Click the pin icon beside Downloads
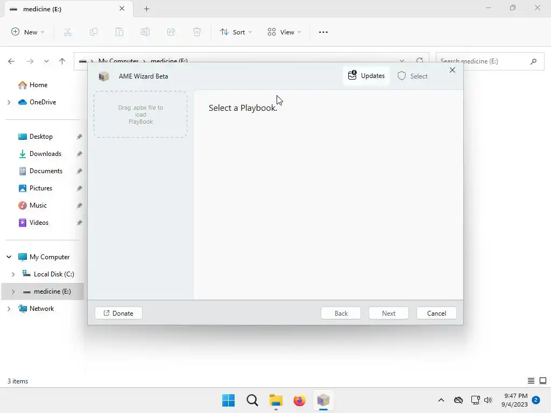 (x=80, y=154)
